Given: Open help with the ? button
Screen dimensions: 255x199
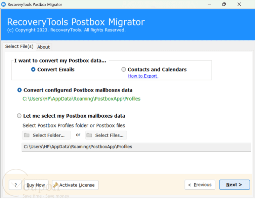Looking at the screenshot, I should point(15,185).
